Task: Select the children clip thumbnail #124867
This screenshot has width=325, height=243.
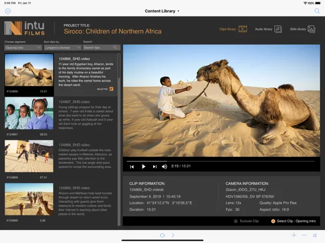Action: click(x=29, y=113)
